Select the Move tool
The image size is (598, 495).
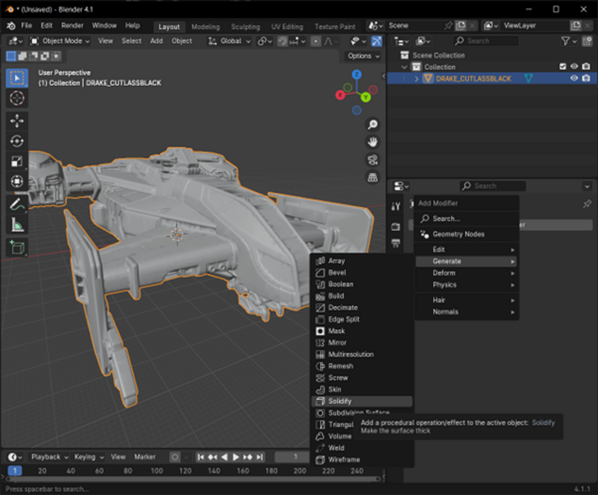pos(17,121)
